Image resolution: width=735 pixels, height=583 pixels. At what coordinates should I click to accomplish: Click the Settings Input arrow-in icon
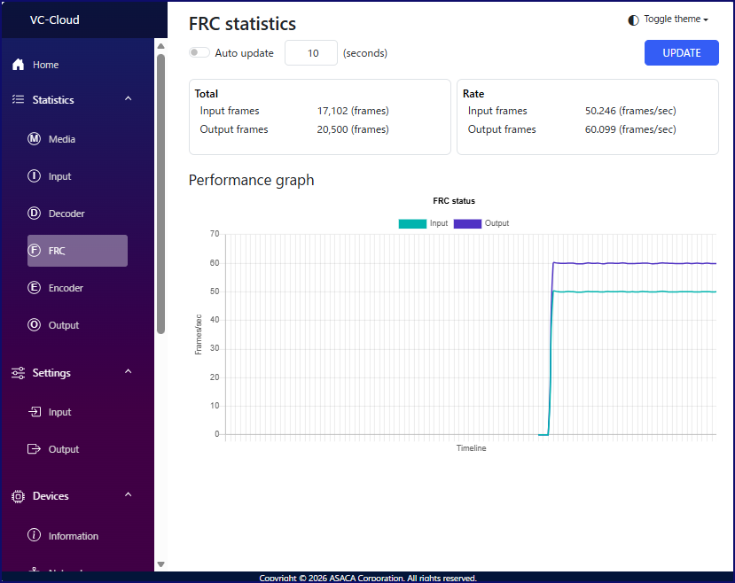tap(35, 412)
